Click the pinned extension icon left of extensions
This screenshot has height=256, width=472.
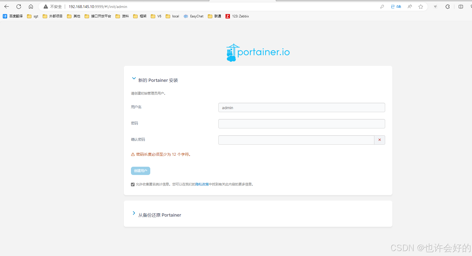(x=435, y=7)
